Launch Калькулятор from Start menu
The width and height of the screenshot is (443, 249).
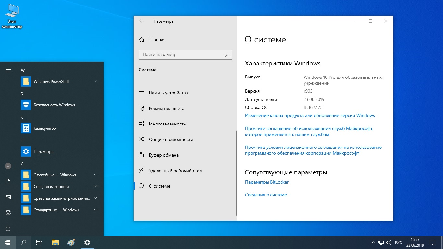click(x=60, y=128)
